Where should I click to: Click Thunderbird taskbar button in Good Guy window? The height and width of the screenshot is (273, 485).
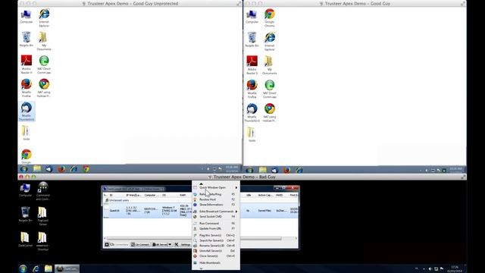point(274,170)
